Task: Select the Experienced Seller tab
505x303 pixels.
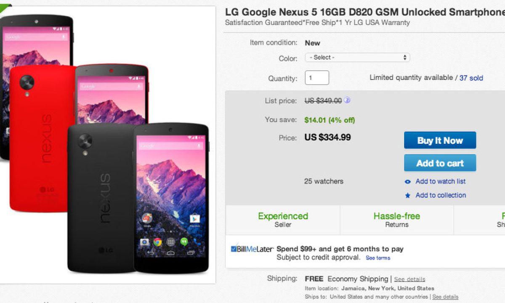Action: [x=283, y=220]
